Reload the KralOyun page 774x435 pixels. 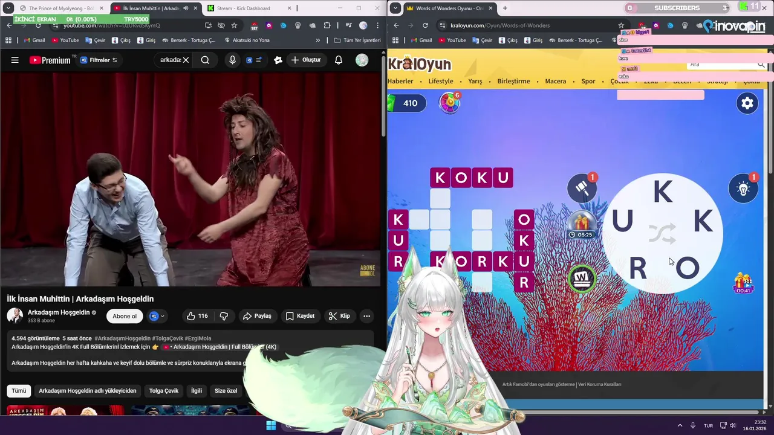[425, 25]
